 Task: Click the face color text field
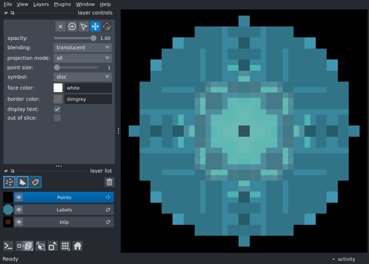click(88, 88)
